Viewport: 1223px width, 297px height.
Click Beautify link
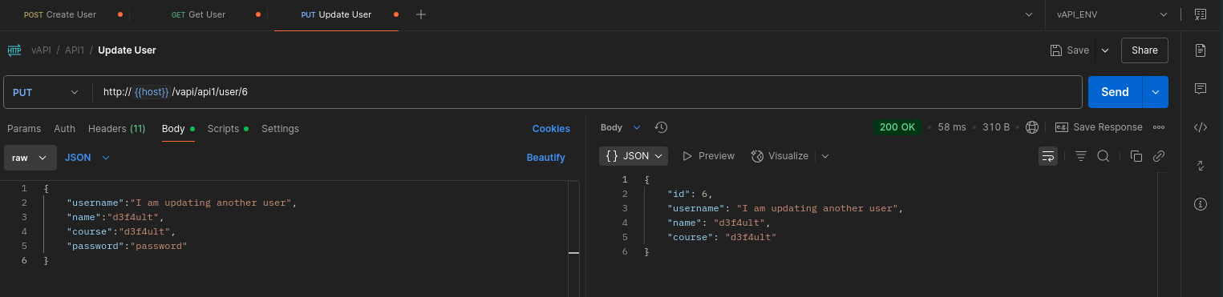coord(545,158)
